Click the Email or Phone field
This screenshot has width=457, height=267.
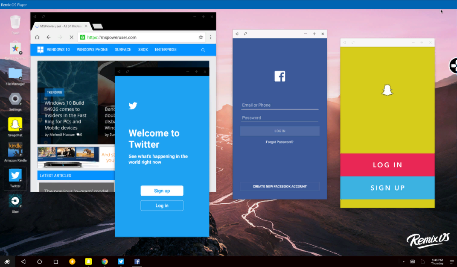[x=280, y=105]
